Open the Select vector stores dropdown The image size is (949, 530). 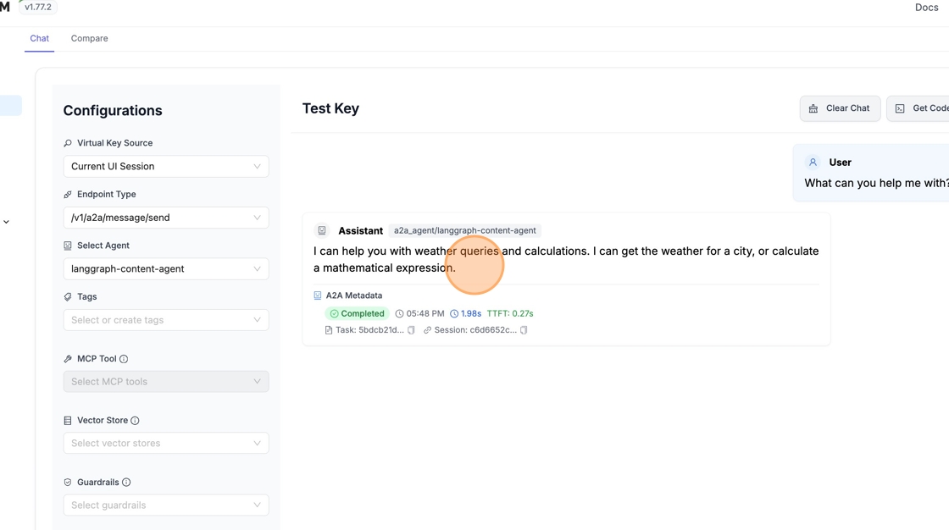pyautogui.click(x=166, y=444)
